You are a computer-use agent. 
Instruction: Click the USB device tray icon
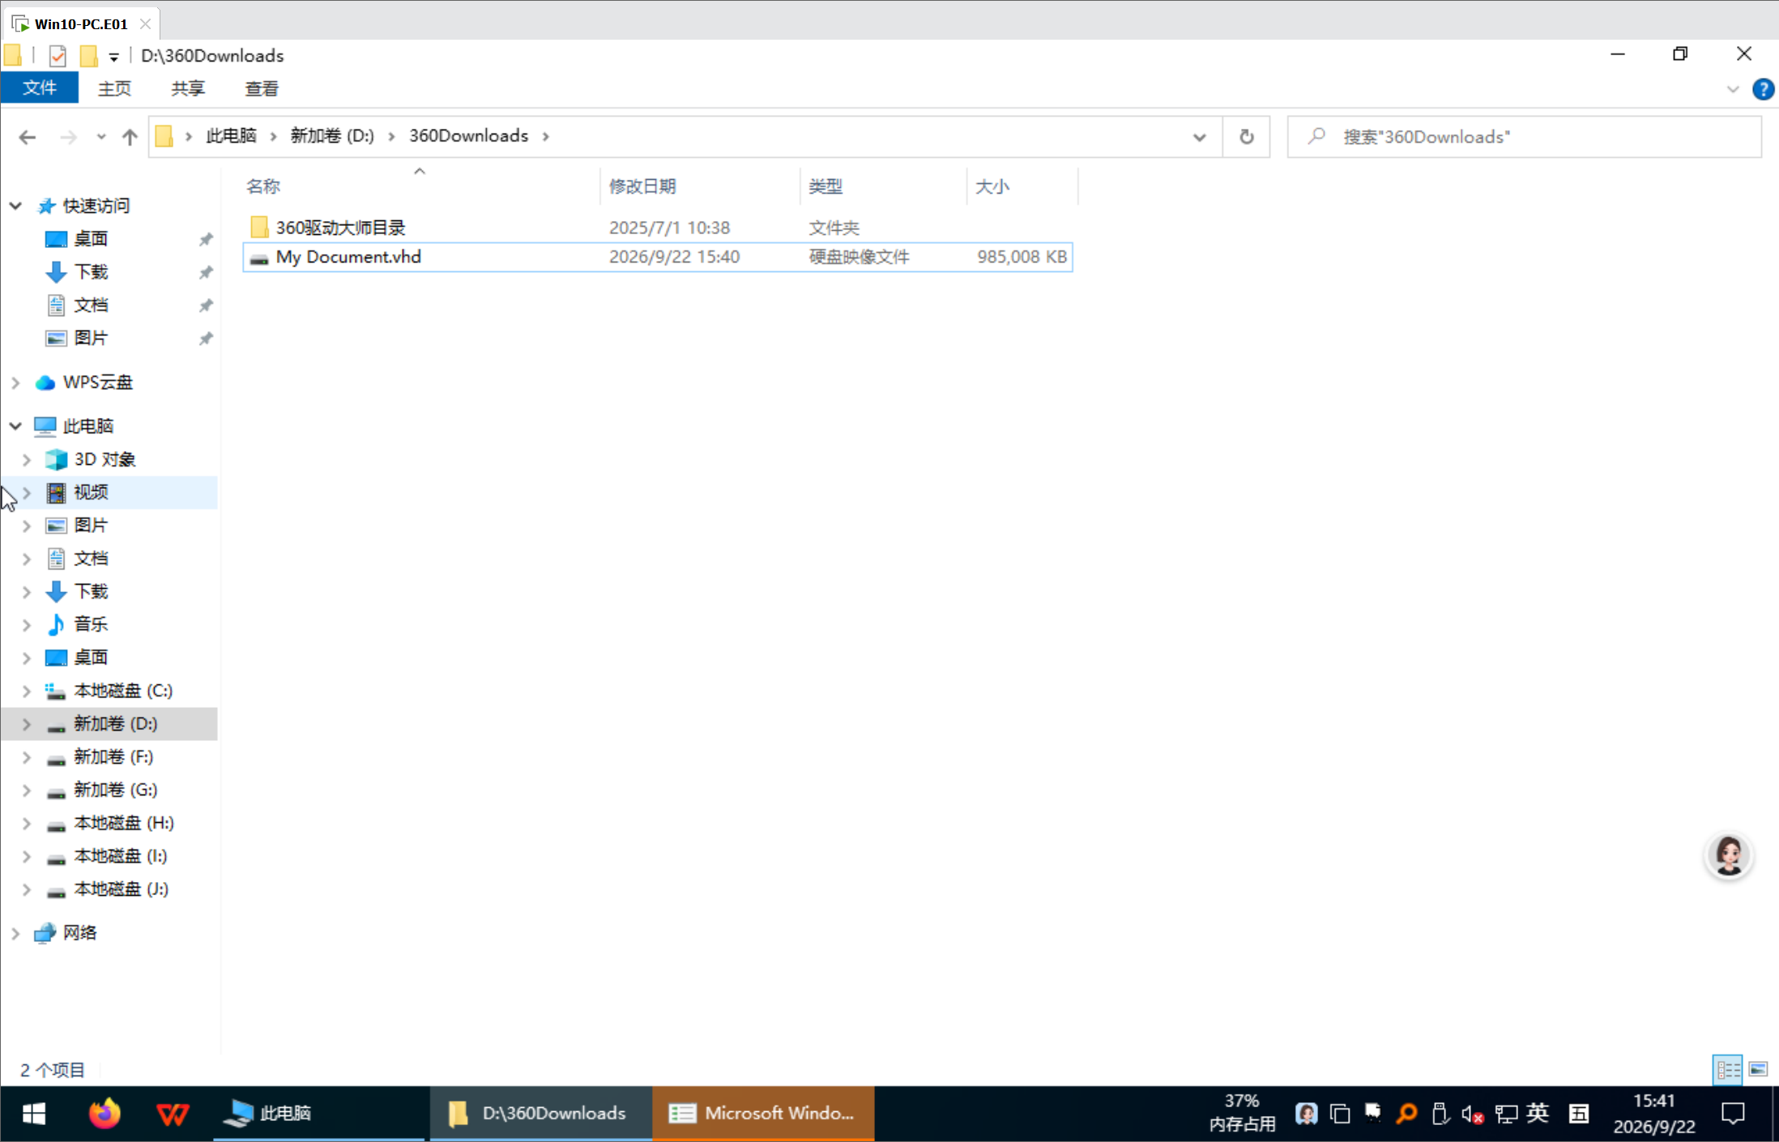(1440, 1114)
